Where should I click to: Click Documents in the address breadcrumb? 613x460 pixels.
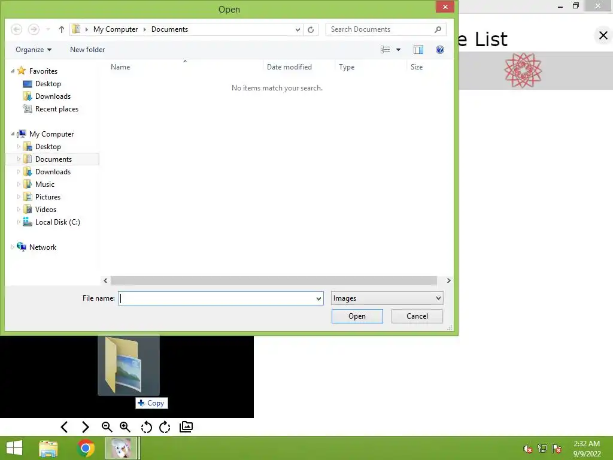[x=169, y=29]
